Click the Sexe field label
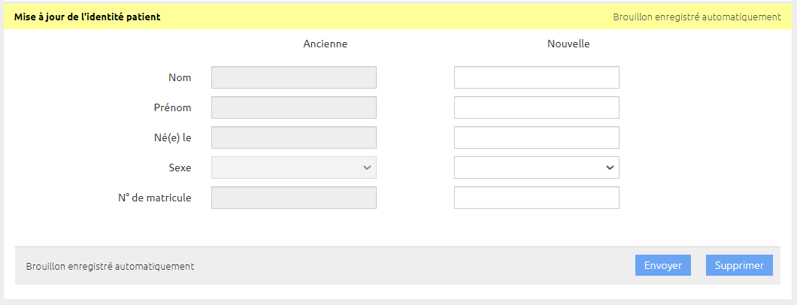This screenshot has width=797, height=305. (180, 168)
